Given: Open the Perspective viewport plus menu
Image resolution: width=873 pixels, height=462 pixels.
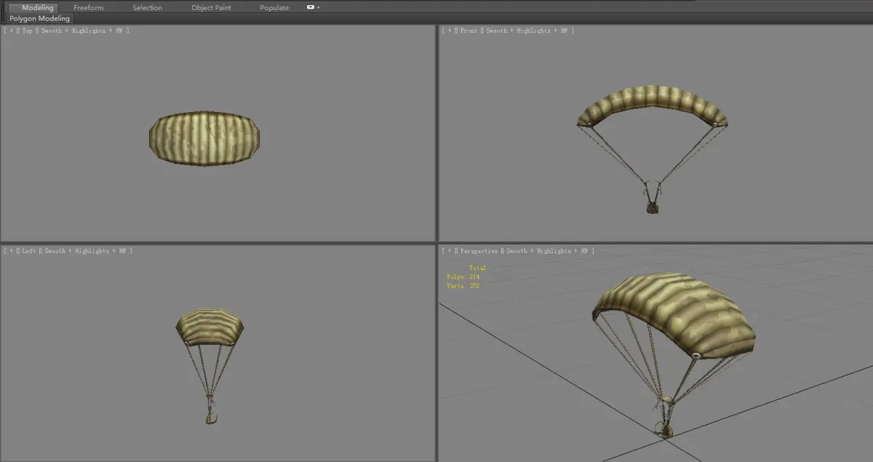Looking at the screenshot, I should [x=448, y=251].
